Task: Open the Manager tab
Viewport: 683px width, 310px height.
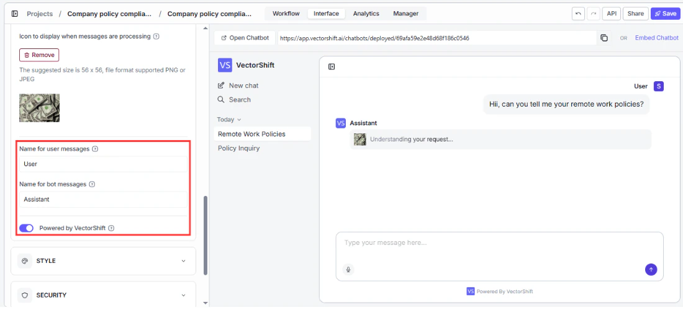Action: point(406,14)
